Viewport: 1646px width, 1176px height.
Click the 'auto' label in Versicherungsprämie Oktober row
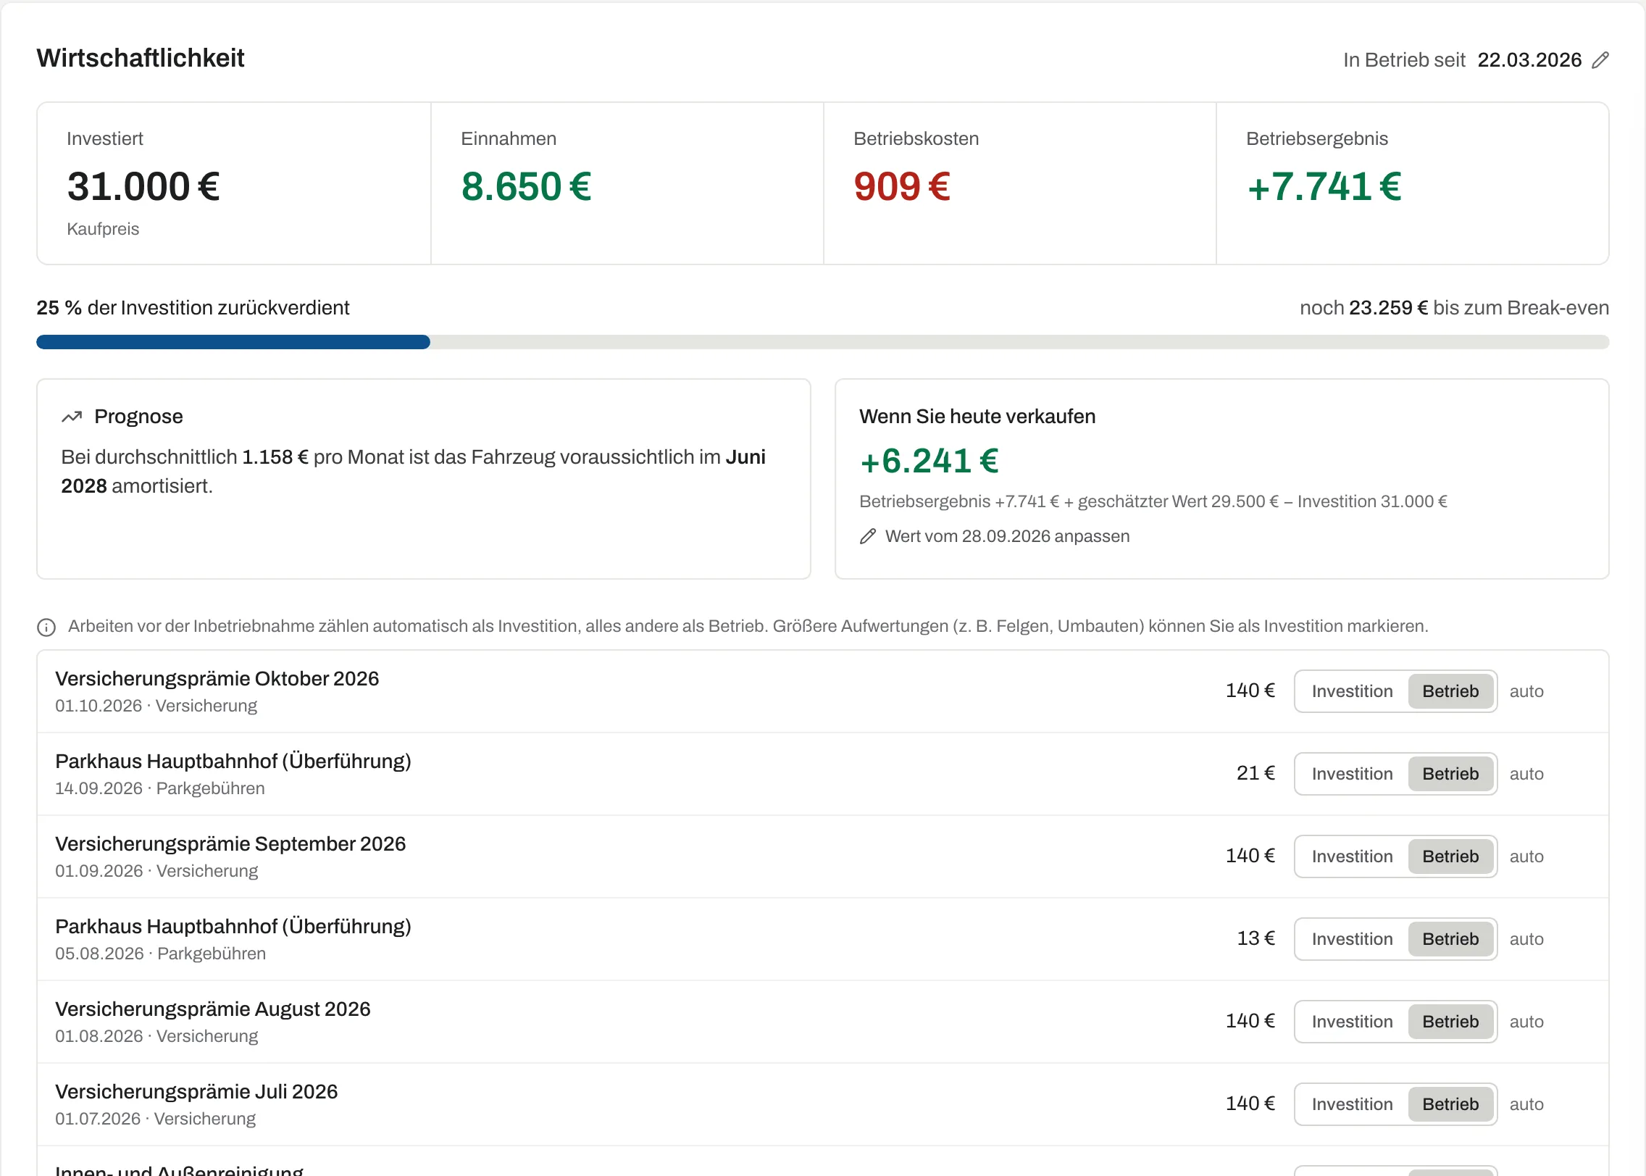(x=1526, y=691)
